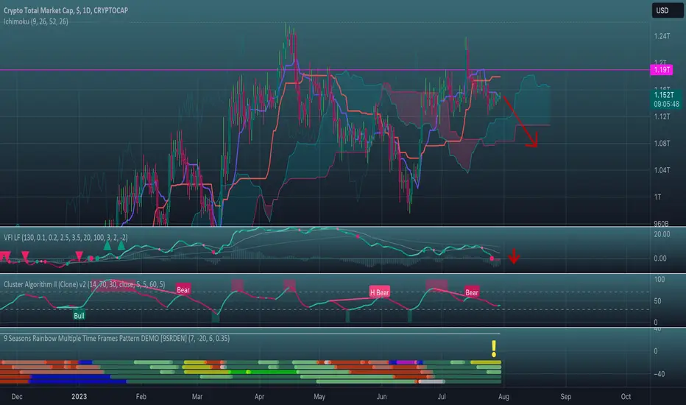
Task: Click the Feb label on time axis
Action: (x=141, y=397)
